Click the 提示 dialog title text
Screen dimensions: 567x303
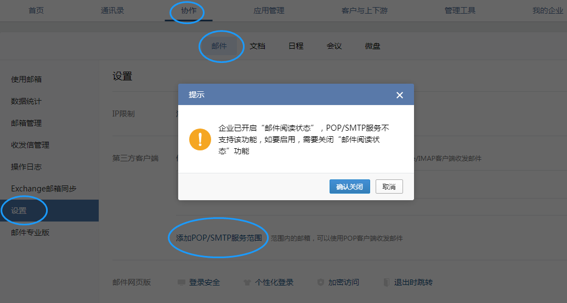click(196, 95)
